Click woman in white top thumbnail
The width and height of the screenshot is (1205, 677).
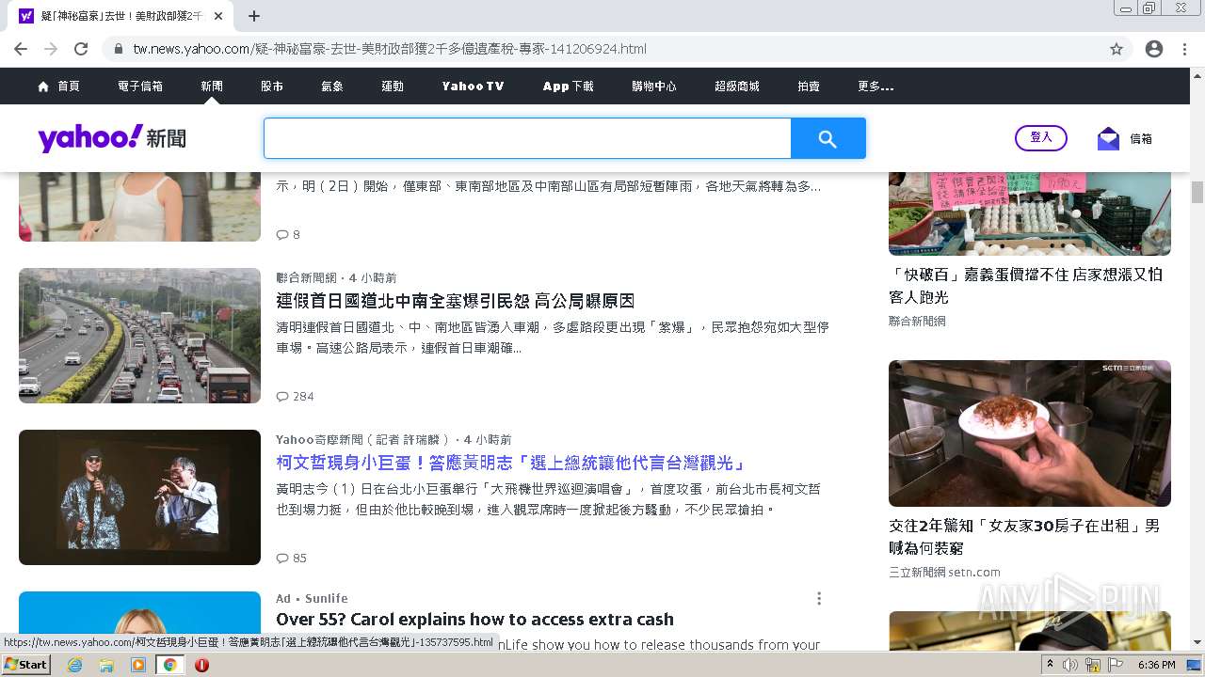[139, 207]
